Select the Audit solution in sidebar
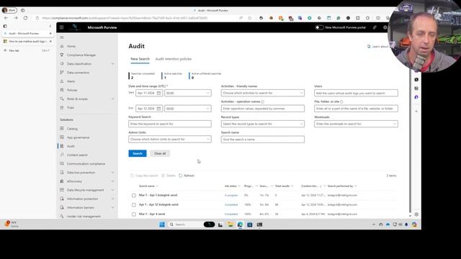The height and width of the screenshot is (259, 461). click(x=71, y=146)
